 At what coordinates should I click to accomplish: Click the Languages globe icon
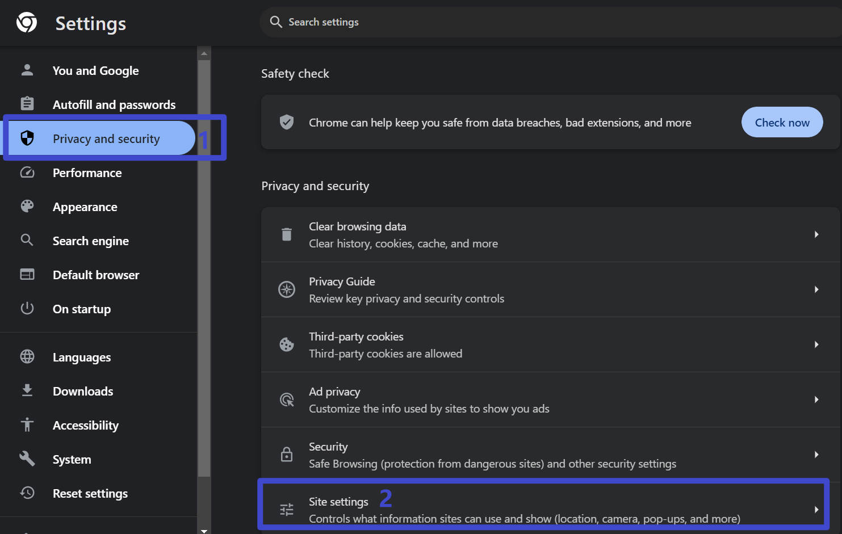(27, 356)
